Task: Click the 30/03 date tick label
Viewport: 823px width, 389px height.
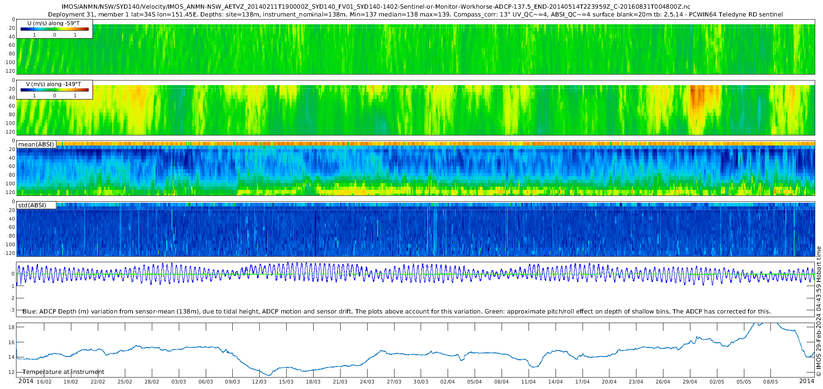Action: pos(421,382)
